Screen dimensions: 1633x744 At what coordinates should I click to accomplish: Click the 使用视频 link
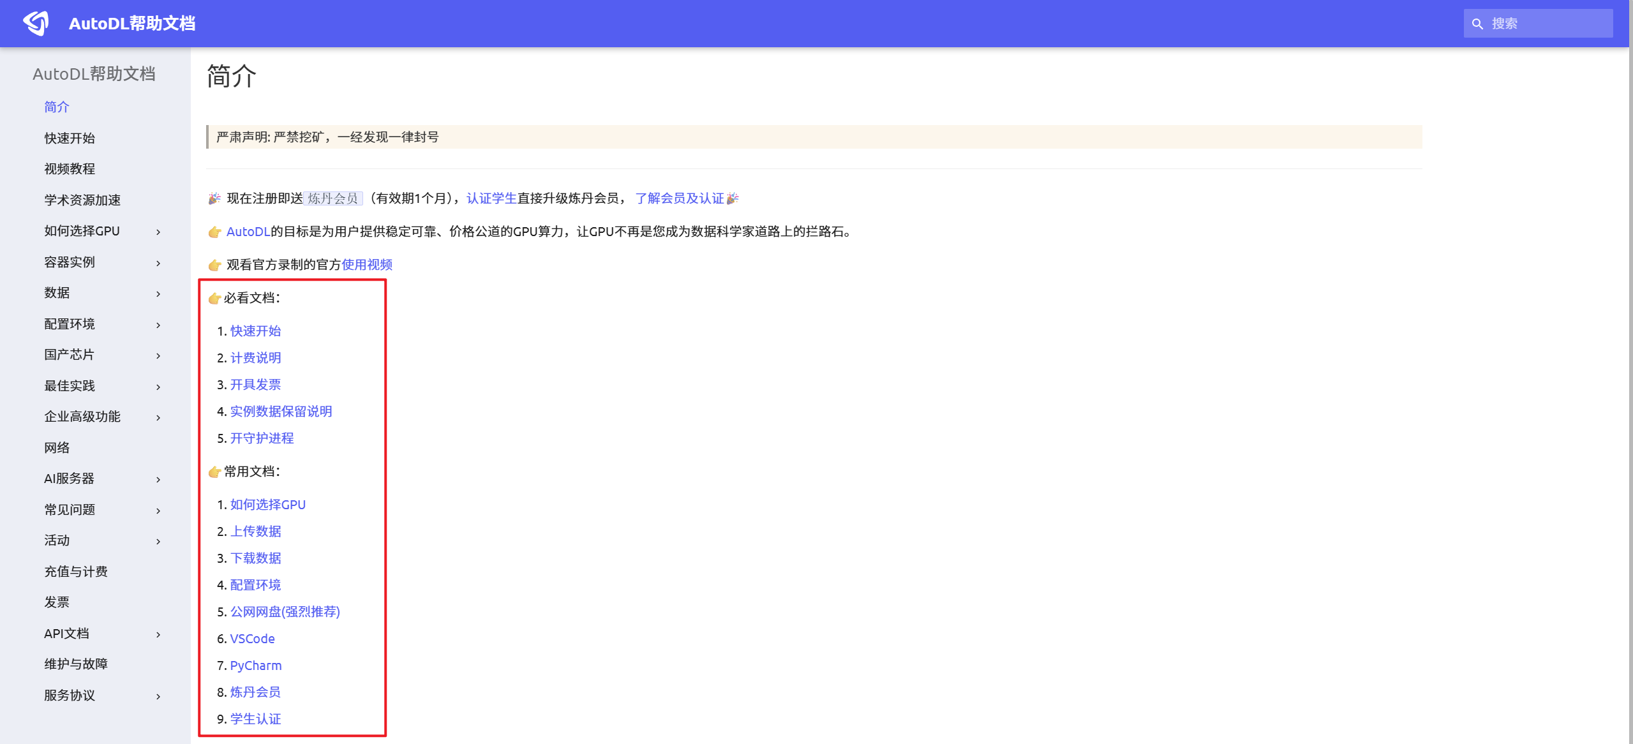pyautogui.click(x=366, y=265)
